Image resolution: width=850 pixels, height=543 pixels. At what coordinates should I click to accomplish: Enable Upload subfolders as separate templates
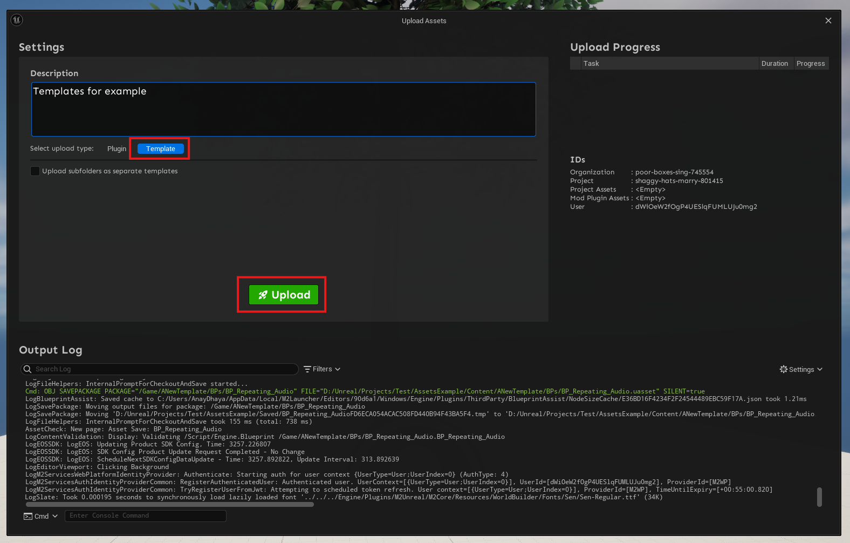click(x=35, y=171)
